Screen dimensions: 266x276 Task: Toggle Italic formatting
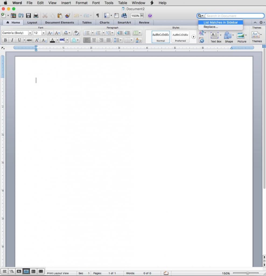12,40
